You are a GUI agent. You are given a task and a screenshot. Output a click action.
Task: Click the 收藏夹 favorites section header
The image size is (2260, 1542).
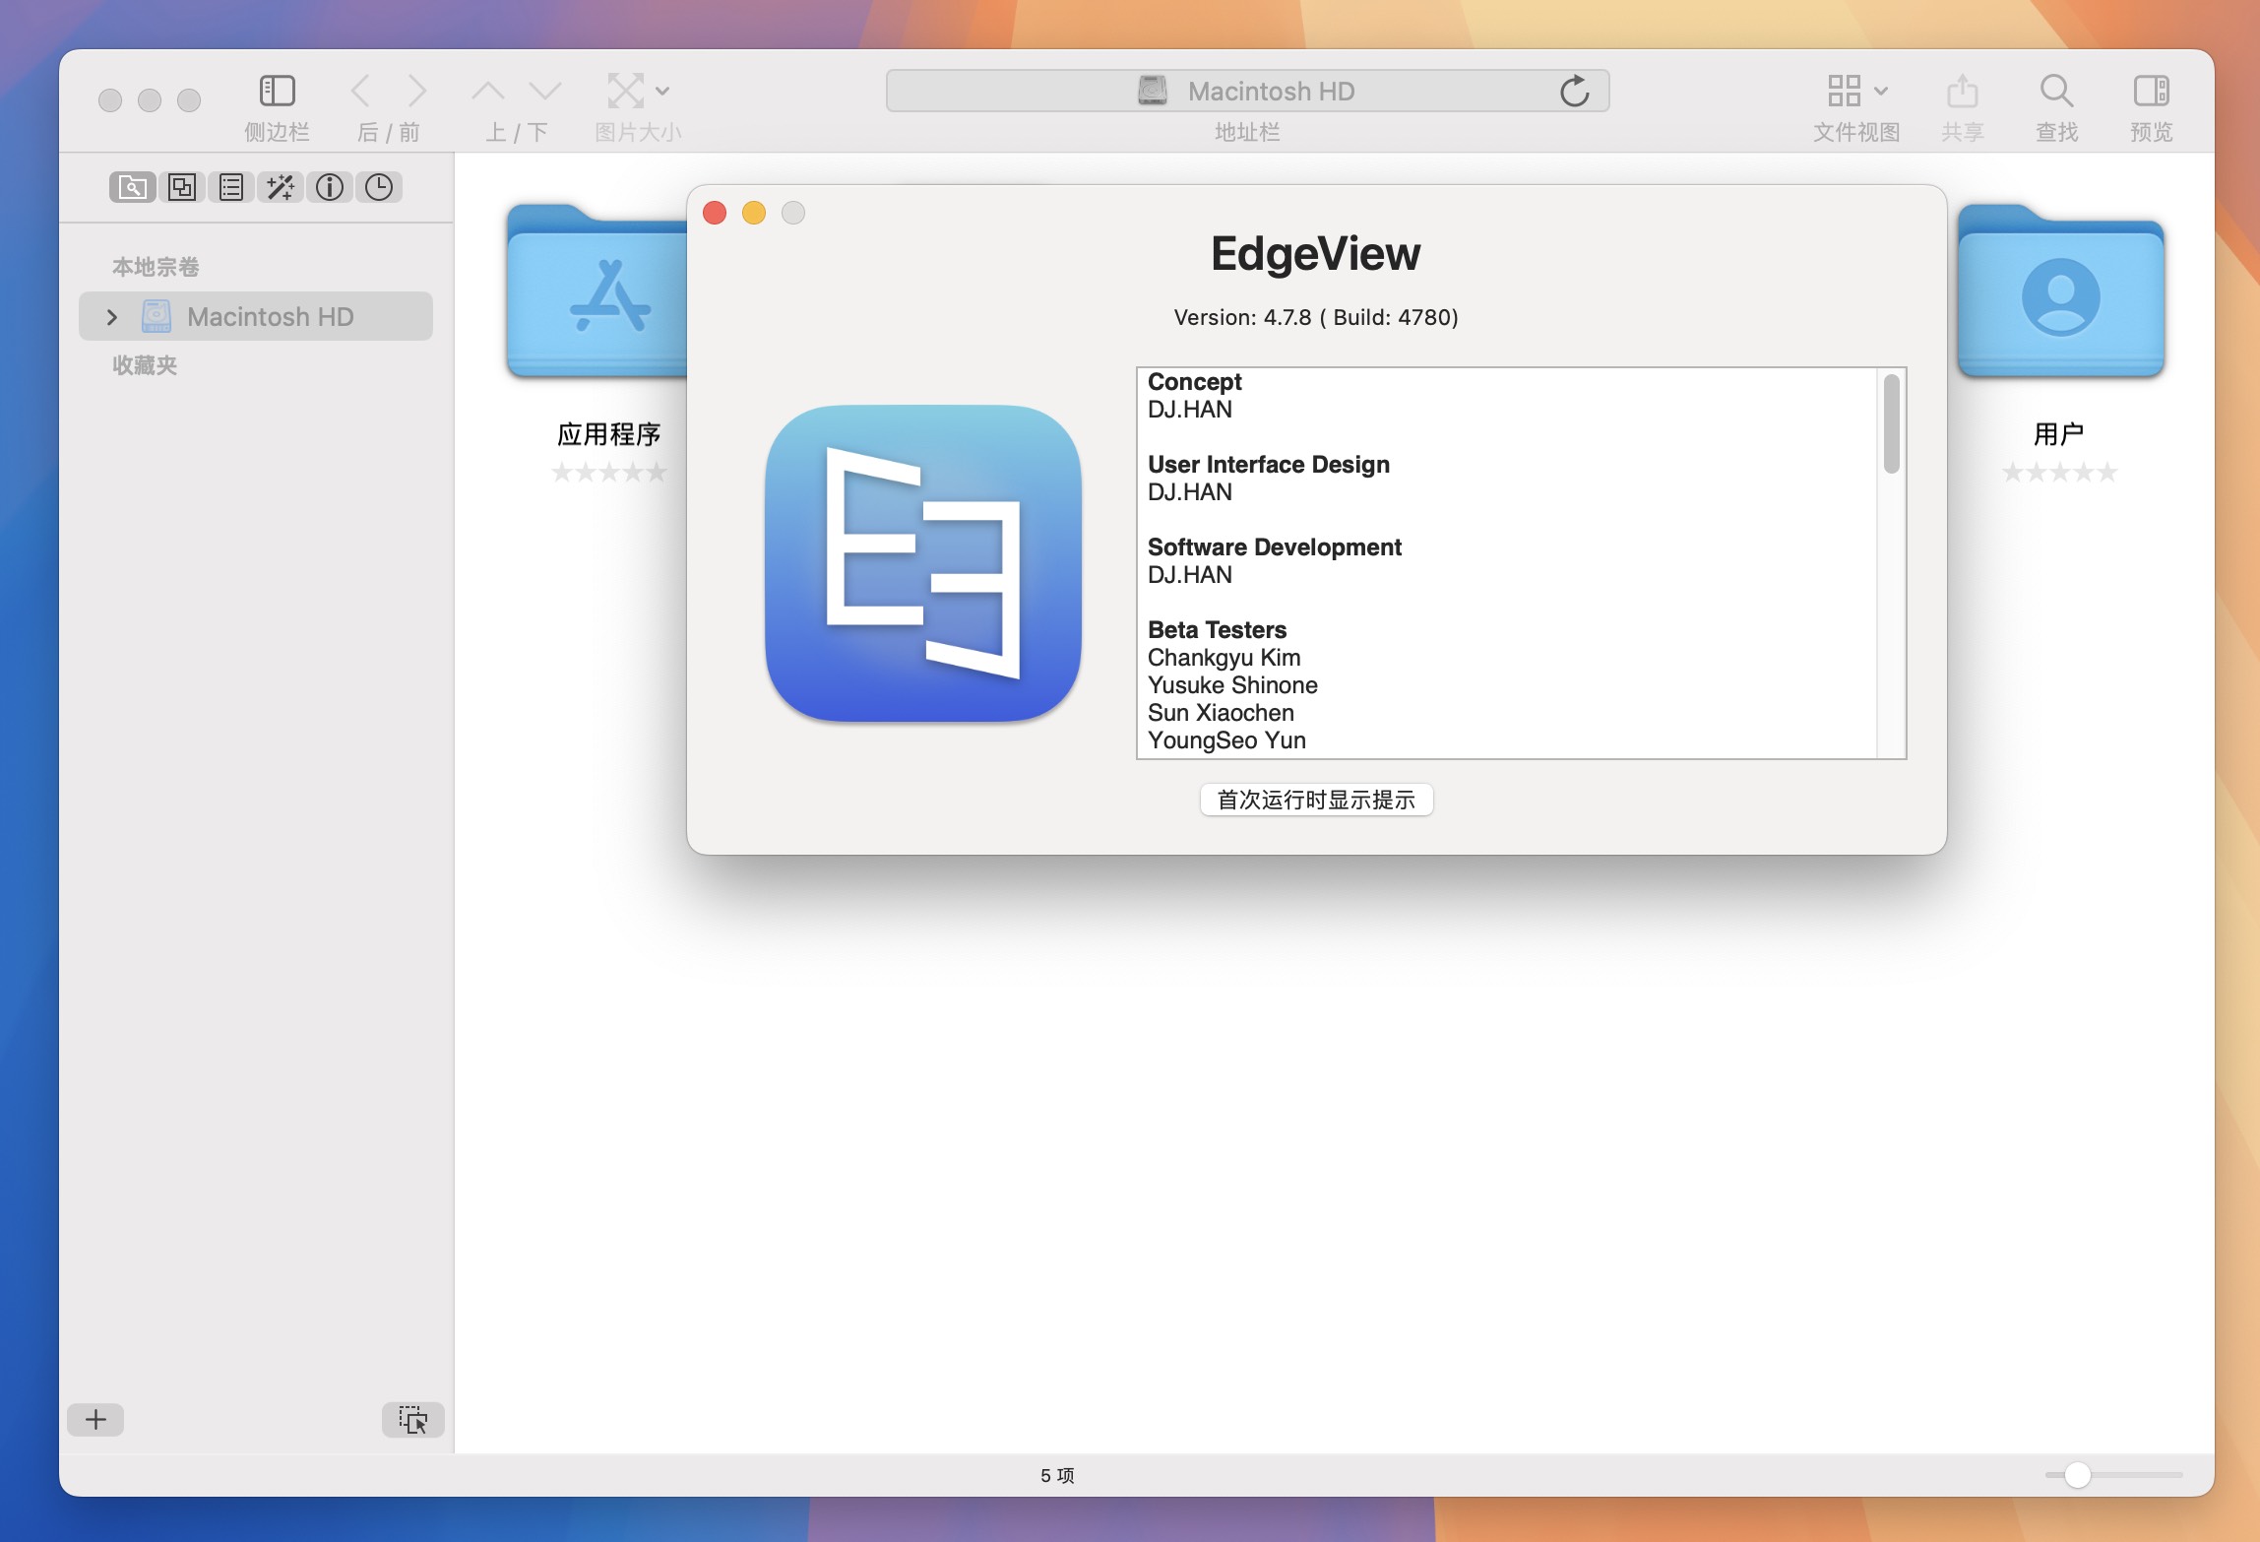coord(145,365)
